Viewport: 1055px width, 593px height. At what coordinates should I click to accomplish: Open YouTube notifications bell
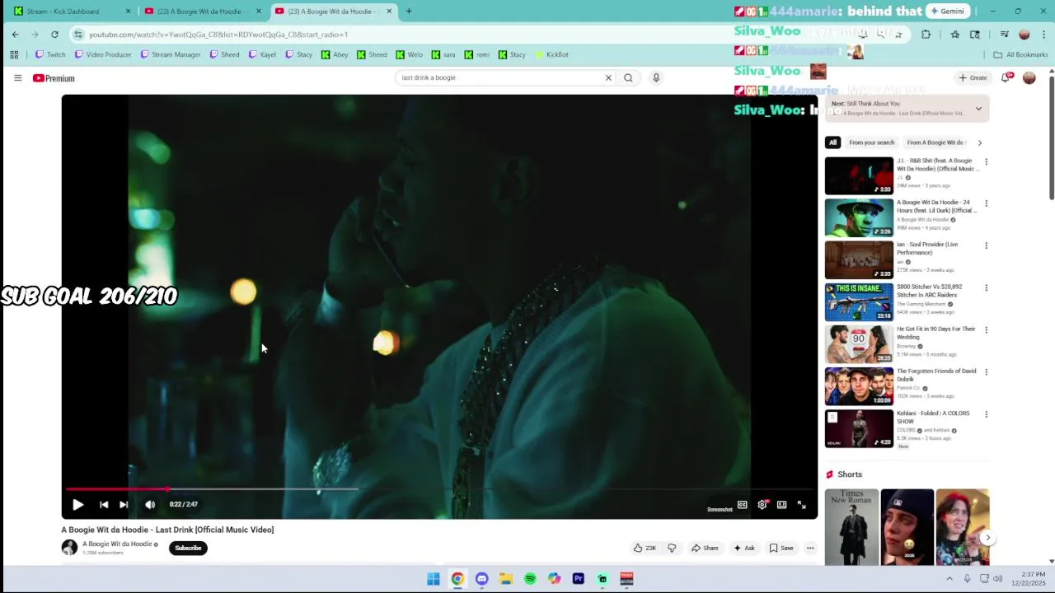click(x=1006, y=77)
